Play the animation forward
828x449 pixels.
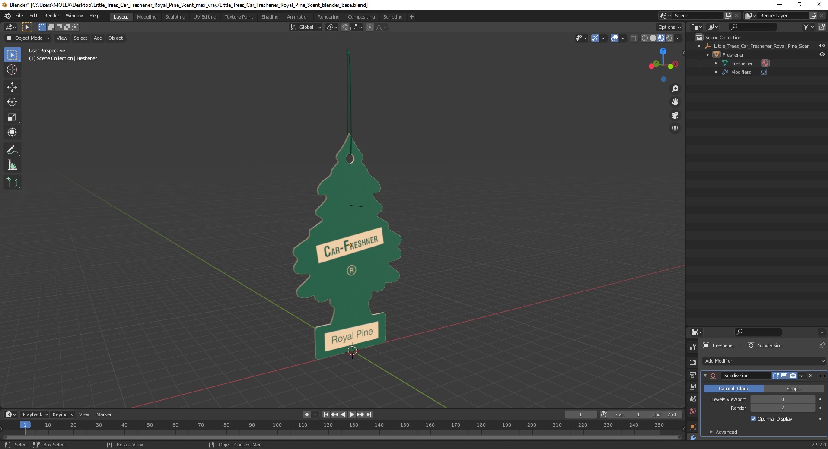click(x=352, y=414)
